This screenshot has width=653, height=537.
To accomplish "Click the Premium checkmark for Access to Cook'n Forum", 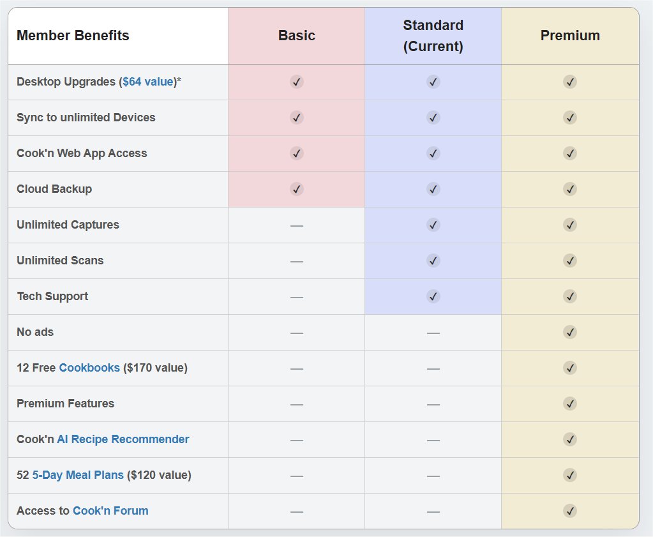I will pos(569,511).
